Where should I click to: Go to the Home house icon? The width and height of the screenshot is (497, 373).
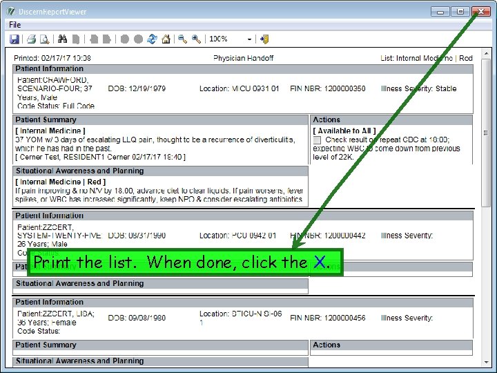point(166,39)
